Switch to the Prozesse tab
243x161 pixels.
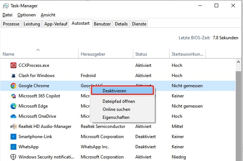pos(11,24)
